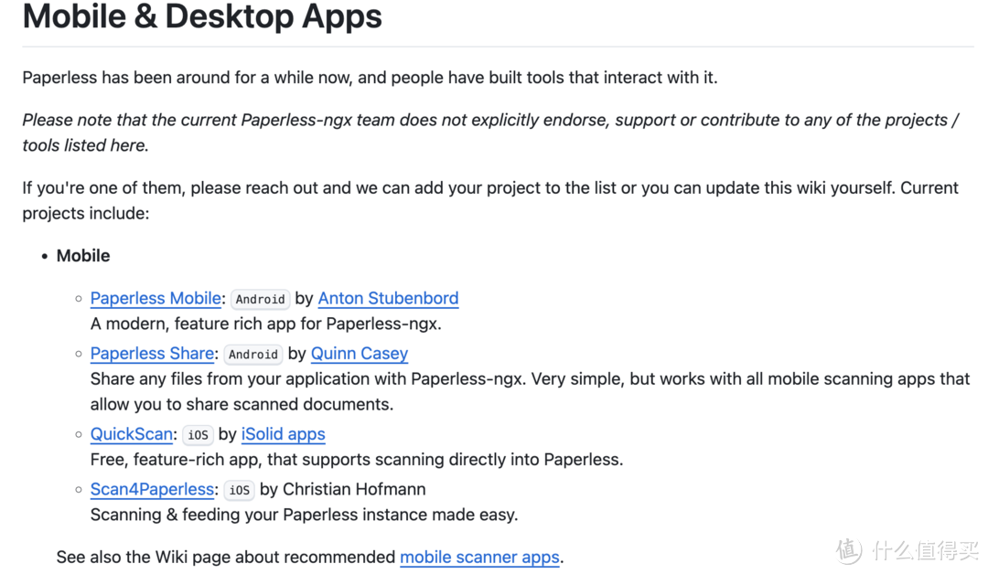Click the Mobile & Desktop Apps heading

202,16
